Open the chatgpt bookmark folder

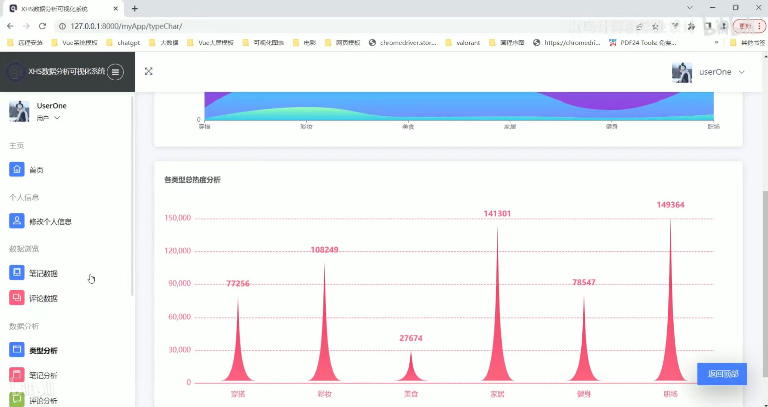123,43
